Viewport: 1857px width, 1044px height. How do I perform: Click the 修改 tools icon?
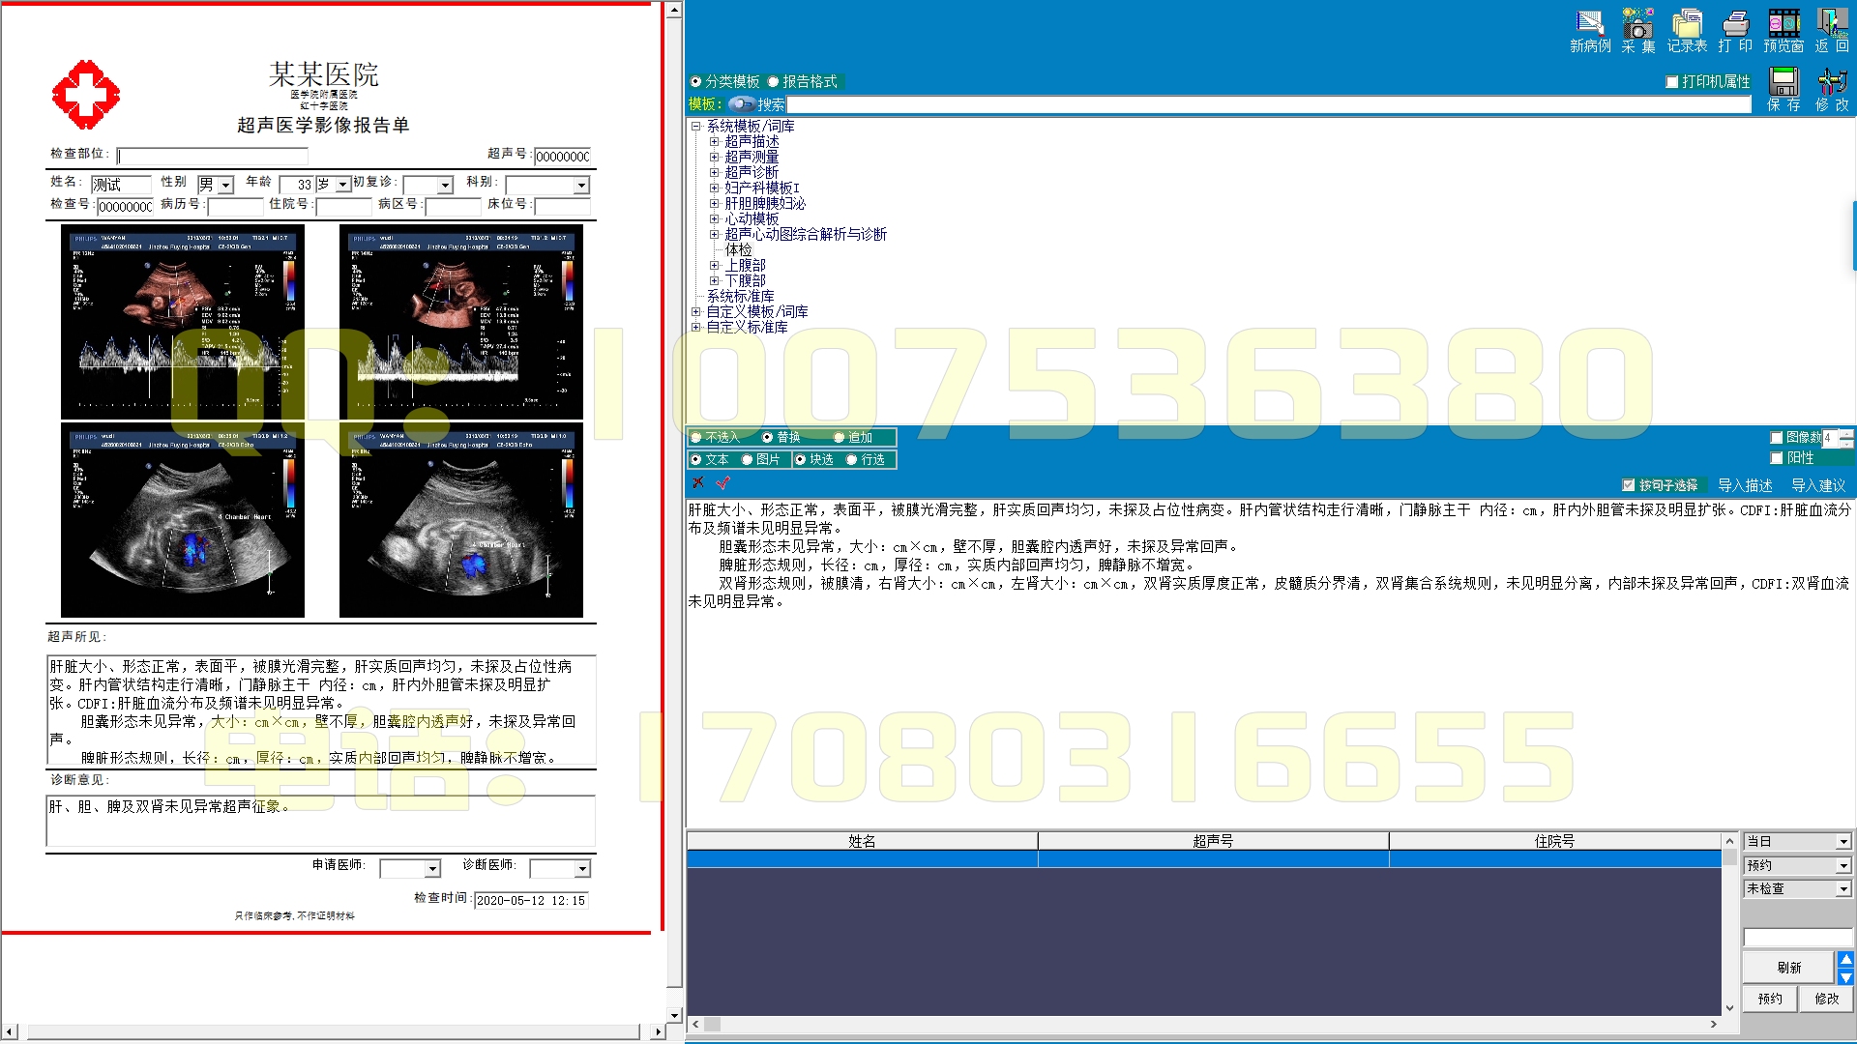(1832, 82)
